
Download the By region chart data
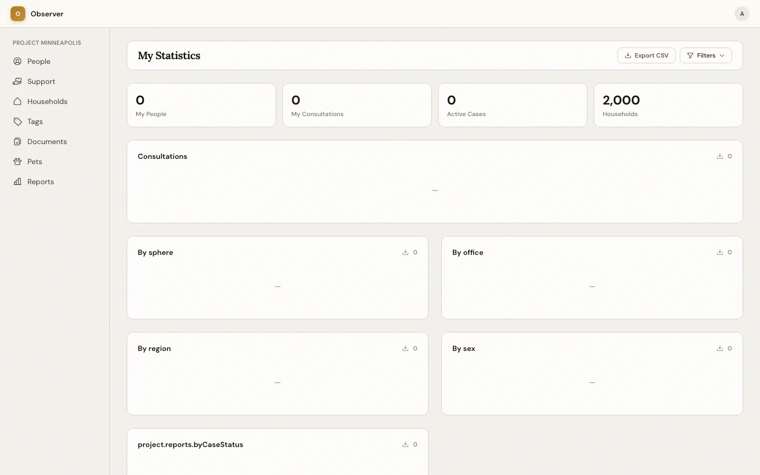(405, 348)
